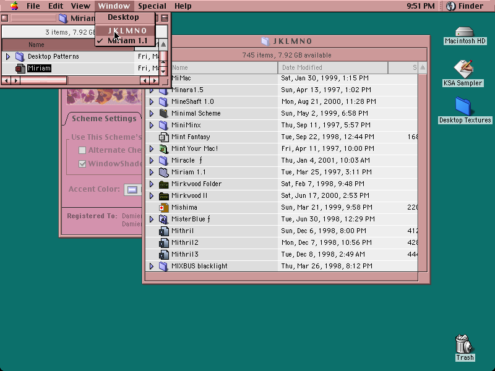Open the File menu

click(x=33, y=6)
